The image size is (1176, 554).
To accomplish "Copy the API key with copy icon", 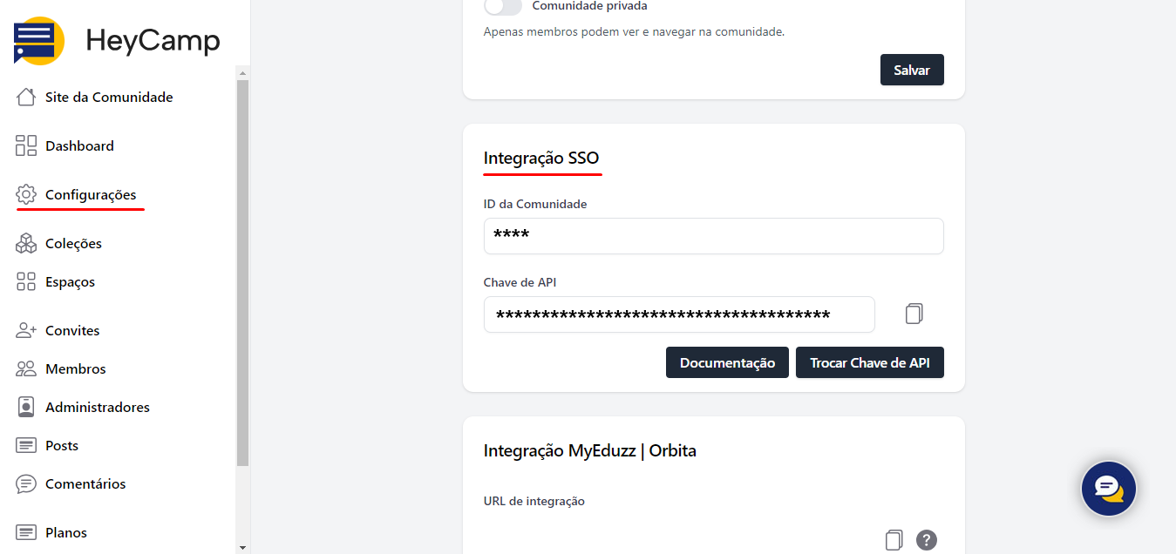I will (914, 314).
